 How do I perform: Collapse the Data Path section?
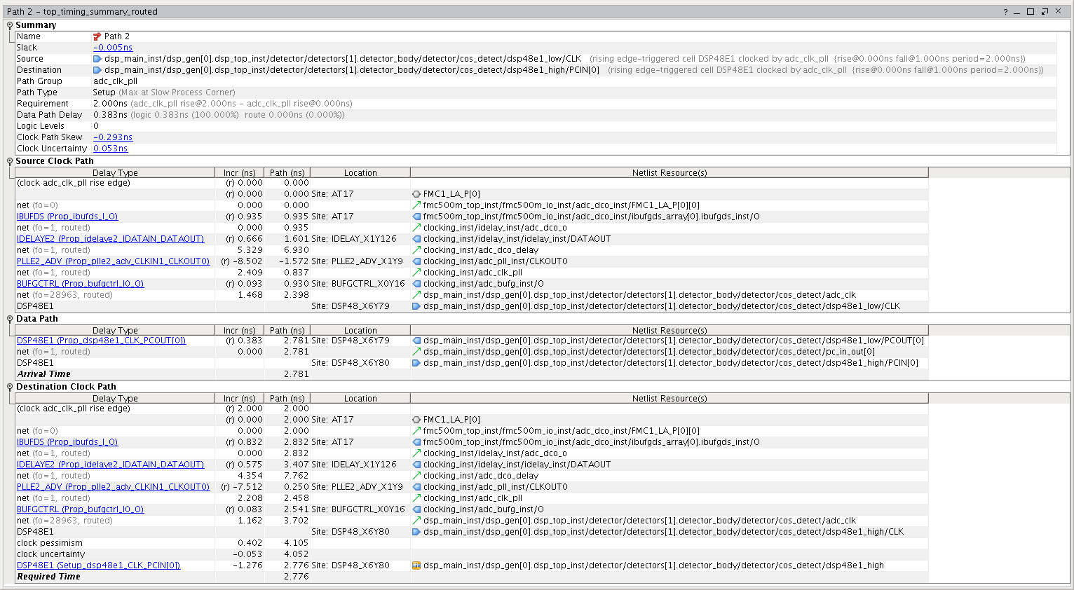click(x=10, y=319)
